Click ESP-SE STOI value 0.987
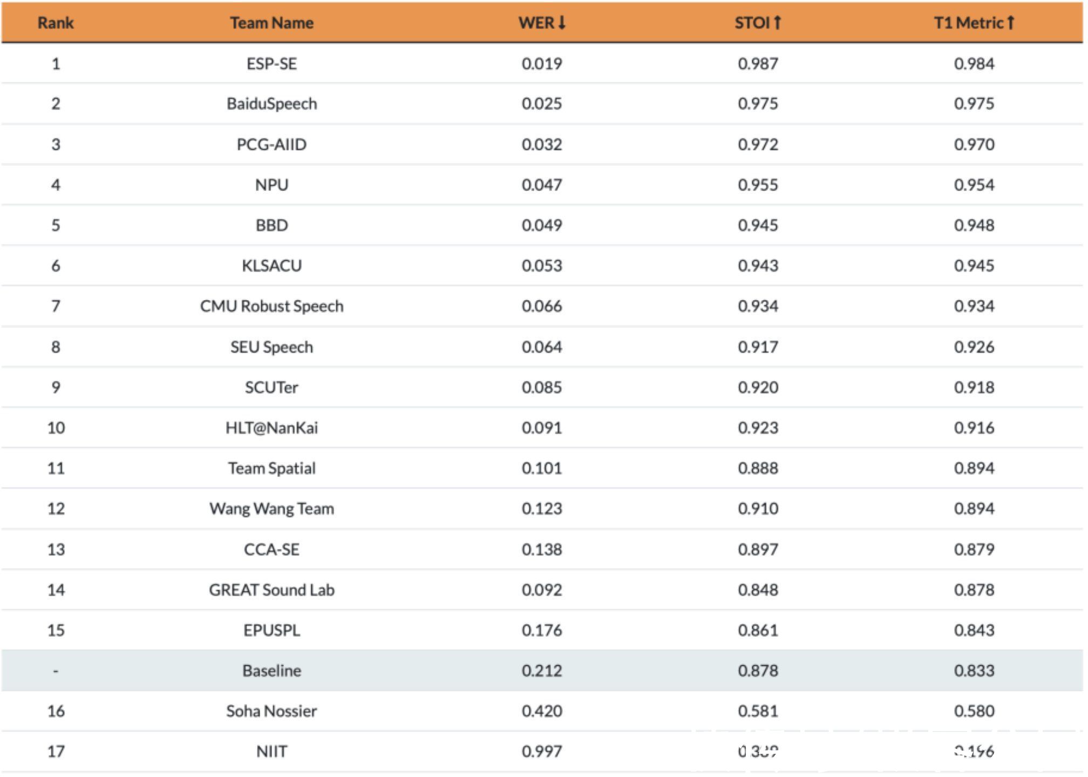 (758, 64)
